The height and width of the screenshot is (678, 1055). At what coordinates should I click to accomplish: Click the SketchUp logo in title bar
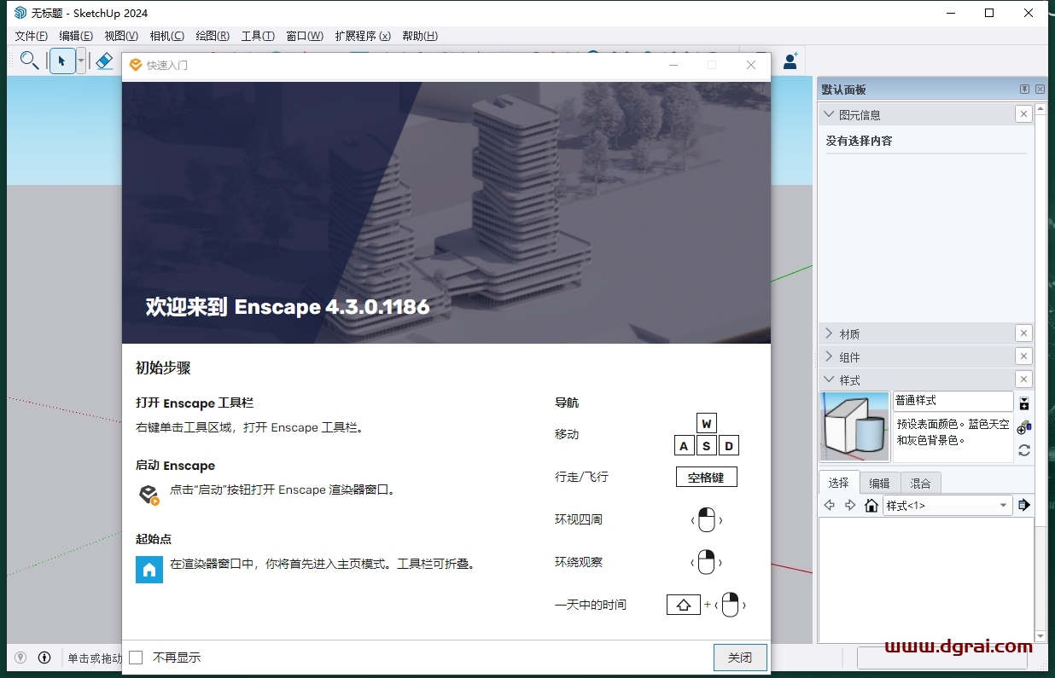[20, 13]
